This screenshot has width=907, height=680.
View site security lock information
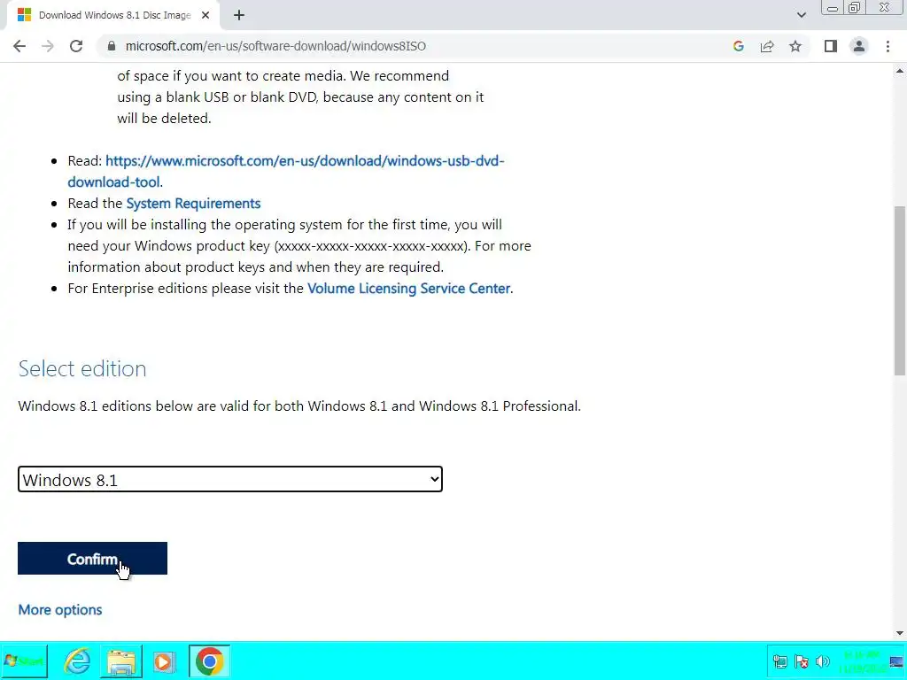(112, 46)
